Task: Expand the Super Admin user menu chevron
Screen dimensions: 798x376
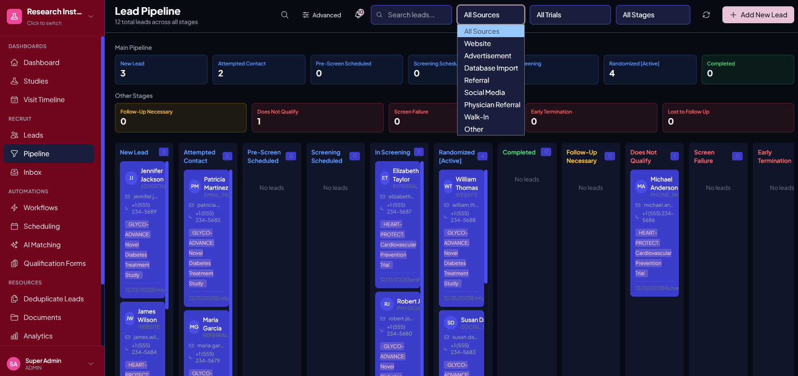Action: pos(91,364)
